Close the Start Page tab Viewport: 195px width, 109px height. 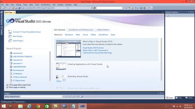[14, 12]
